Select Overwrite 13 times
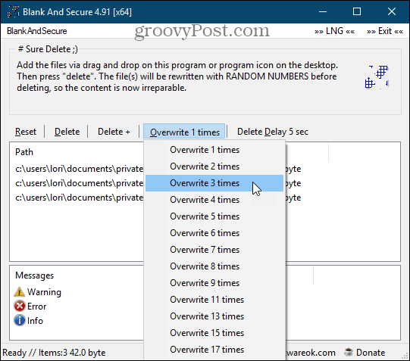Viewport: 410px width, 361px height. pos(214,316)
